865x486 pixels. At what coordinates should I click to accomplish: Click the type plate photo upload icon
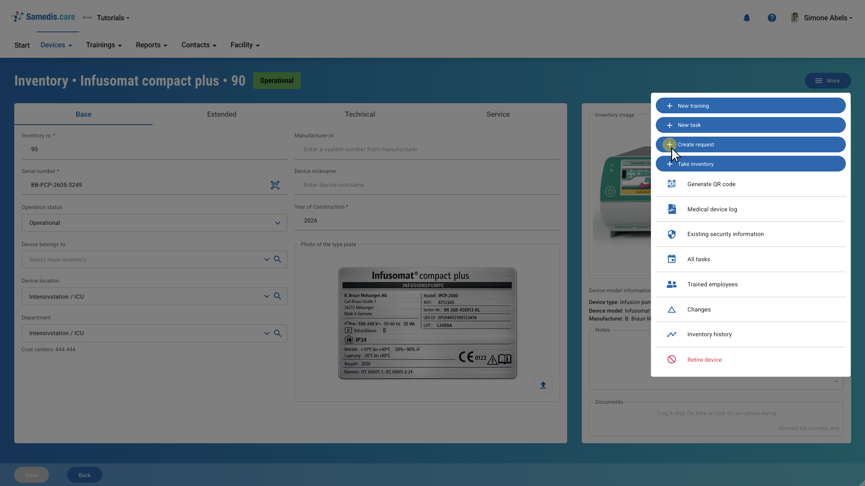[543, 385]
